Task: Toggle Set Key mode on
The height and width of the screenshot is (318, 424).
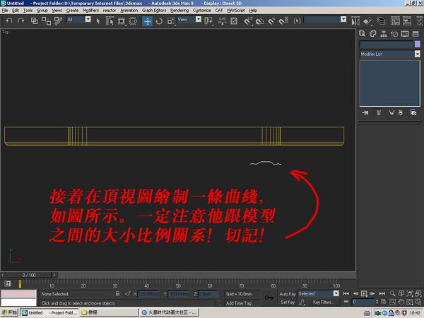Action: click(x=286, y=302)
